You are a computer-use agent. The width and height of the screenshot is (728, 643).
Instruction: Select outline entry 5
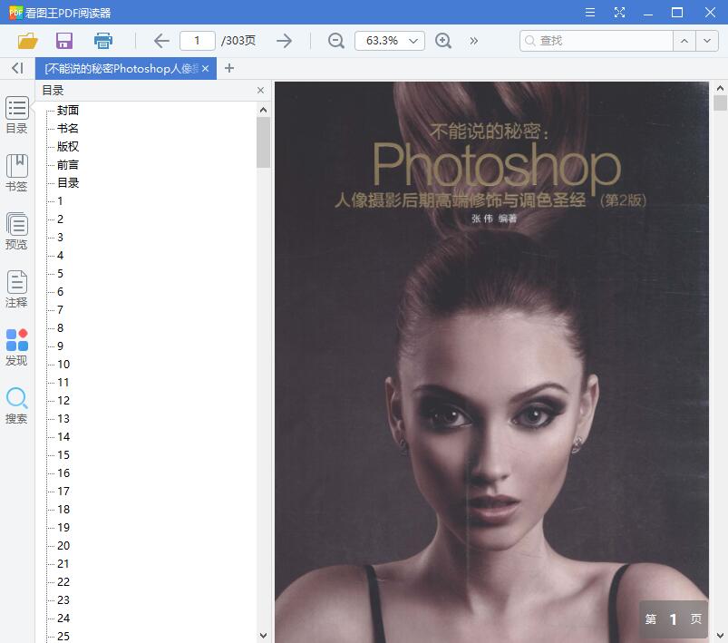60,273
